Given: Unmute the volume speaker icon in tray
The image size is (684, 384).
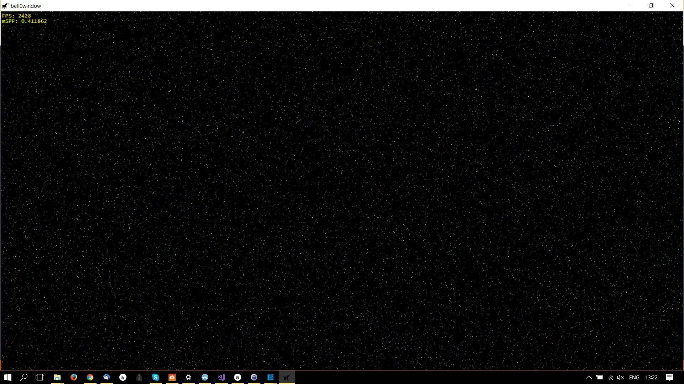Looking at the screenshot, I should [621, 377].
